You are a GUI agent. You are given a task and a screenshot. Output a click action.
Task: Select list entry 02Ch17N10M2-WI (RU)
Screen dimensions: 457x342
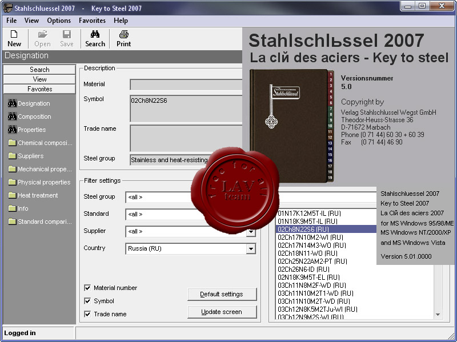tap(310, 238)
